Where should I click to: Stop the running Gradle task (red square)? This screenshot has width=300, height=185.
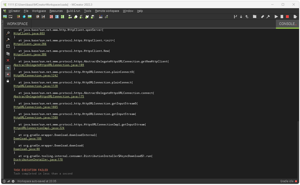pos(287,16)
